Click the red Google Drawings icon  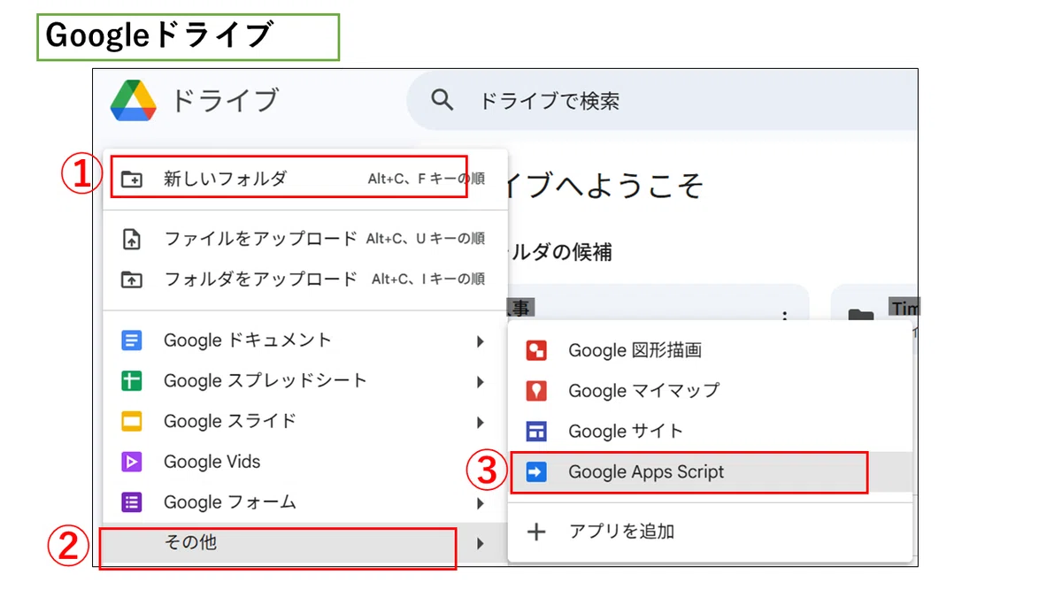(536, 351)
